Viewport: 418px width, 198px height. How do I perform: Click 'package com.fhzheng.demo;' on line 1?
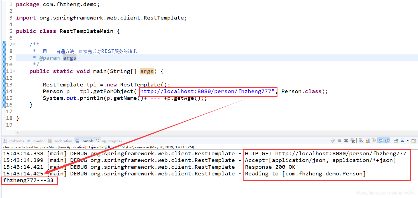point(58,4)
